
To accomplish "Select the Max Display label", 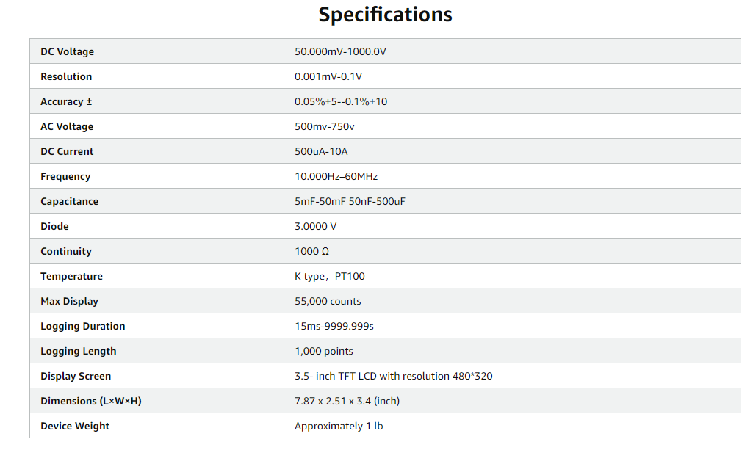I will pyautogui.click(x=69, y=301).
